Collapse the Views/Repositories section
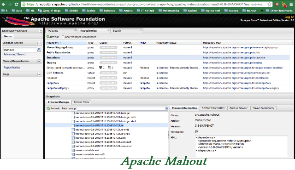Screen dimensions: 295x170 [39, 61]
